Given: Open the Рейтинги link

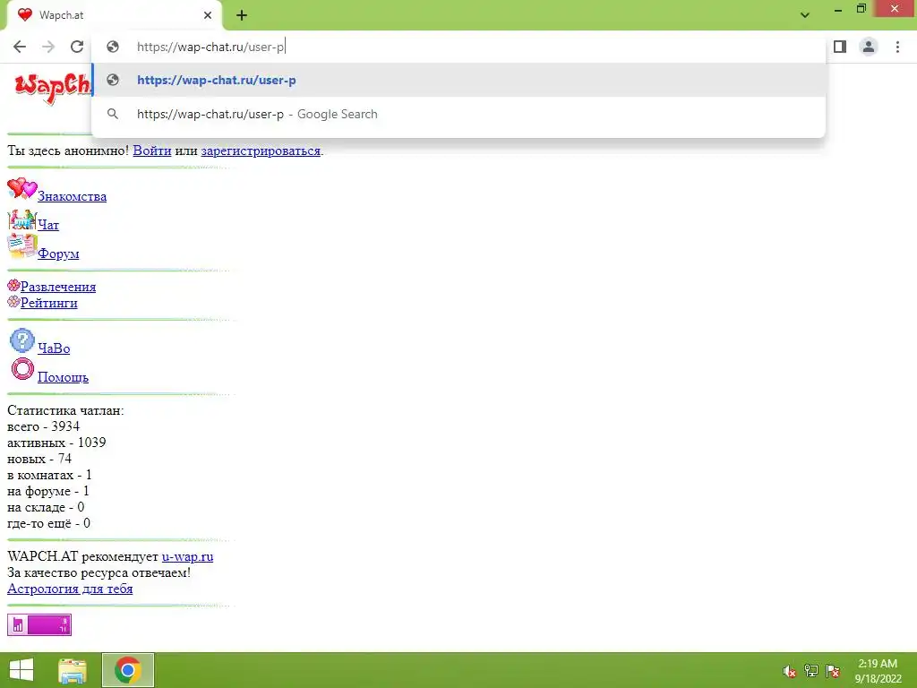Looking at the screenshot, I should click(x=49, y=303).
